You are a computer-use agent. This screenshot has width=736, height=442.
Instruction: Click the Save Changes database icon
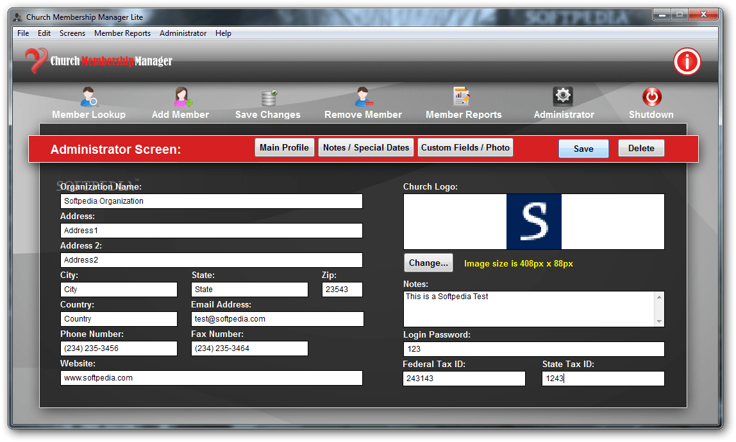[x=269, y=97]
